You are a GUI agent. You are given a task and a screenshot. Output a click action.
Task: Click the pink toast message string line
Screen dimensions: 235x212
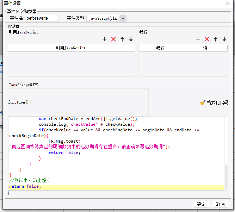coord(89,147)
